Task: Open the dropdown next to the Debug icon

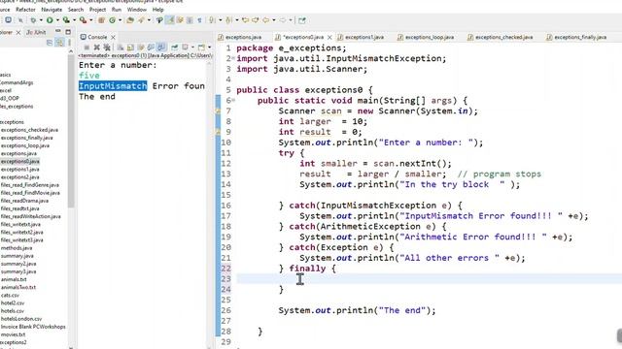Action: coord(41,20)
